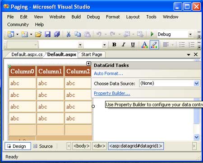Viewport: 203px width, 163px height.
Task: Click the bulleted list icon
Action: point(182,45)
